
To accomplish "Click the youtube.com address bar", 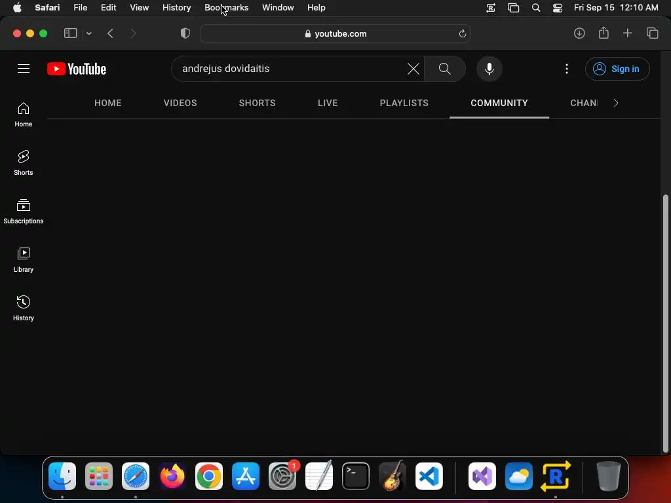I will (335, 33).
